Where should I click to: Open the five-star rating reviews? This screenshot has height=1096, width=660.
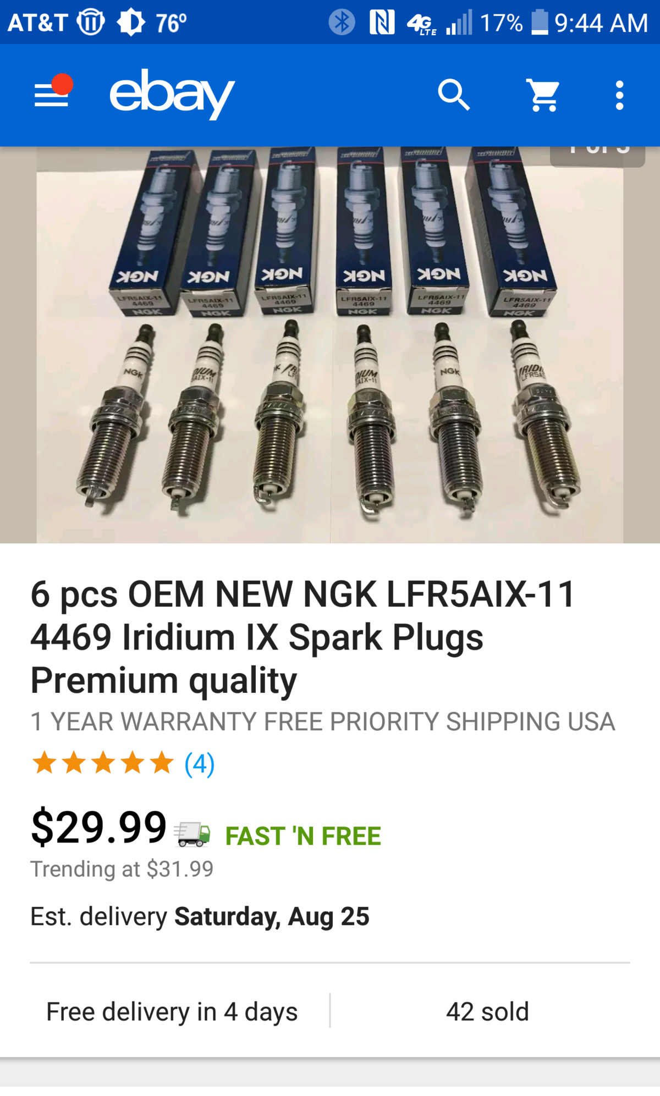103,763
